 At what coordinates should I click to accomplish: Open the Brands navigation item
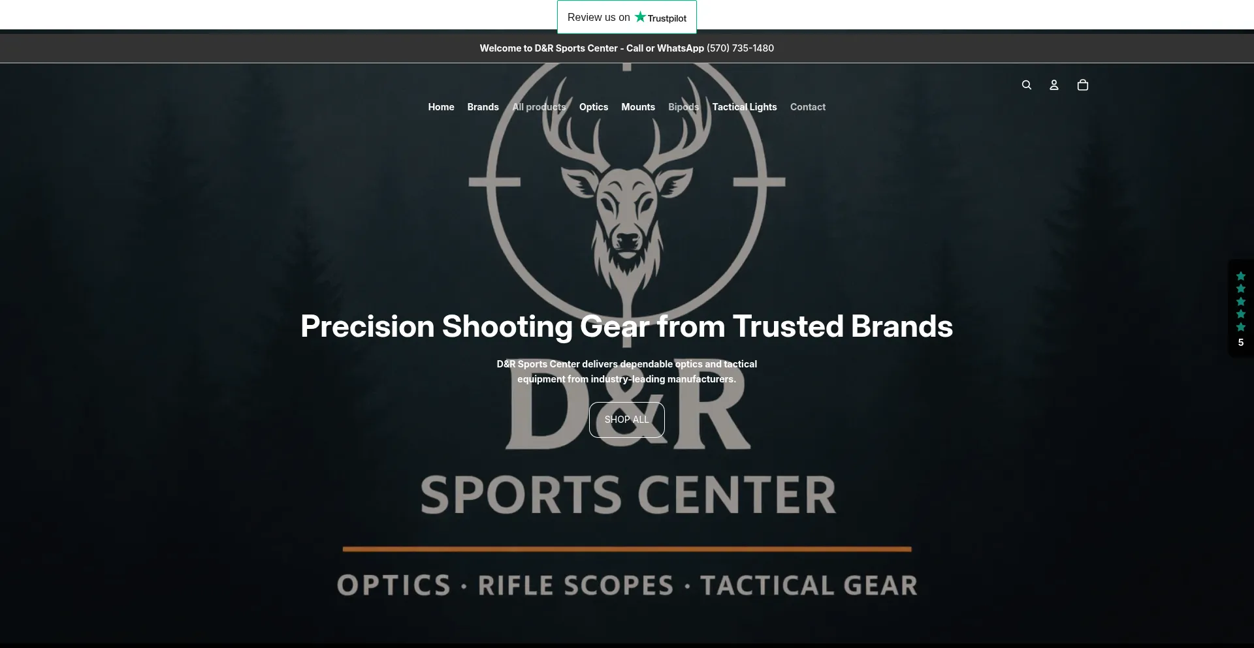[483, 106]
